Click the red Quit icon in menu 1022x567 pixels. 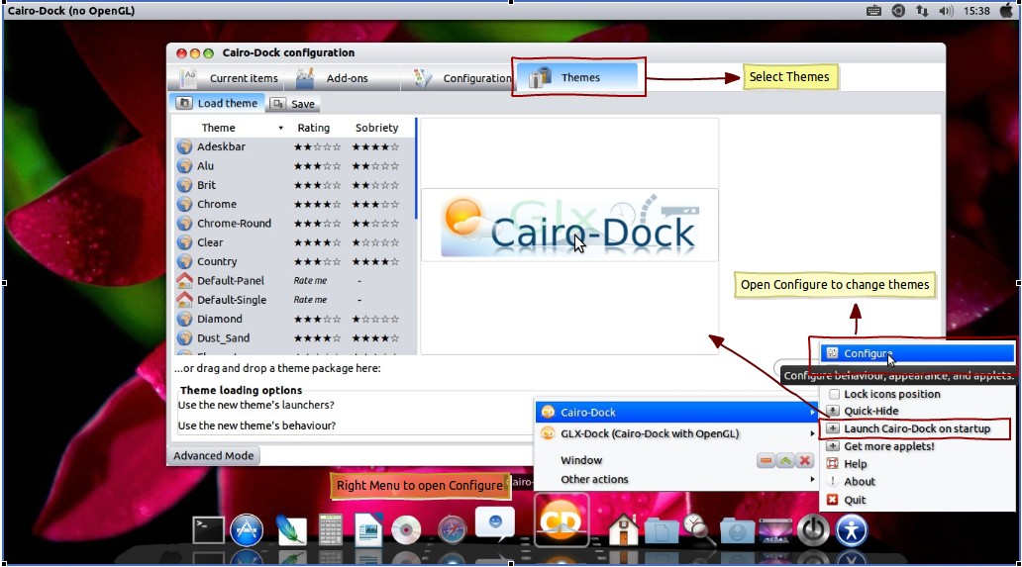coord(832,500)
